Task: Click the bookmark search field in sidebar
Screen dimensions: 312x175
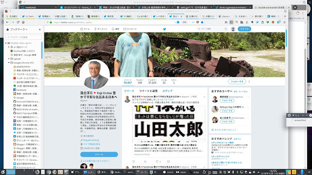Action: tap(24, 37)
